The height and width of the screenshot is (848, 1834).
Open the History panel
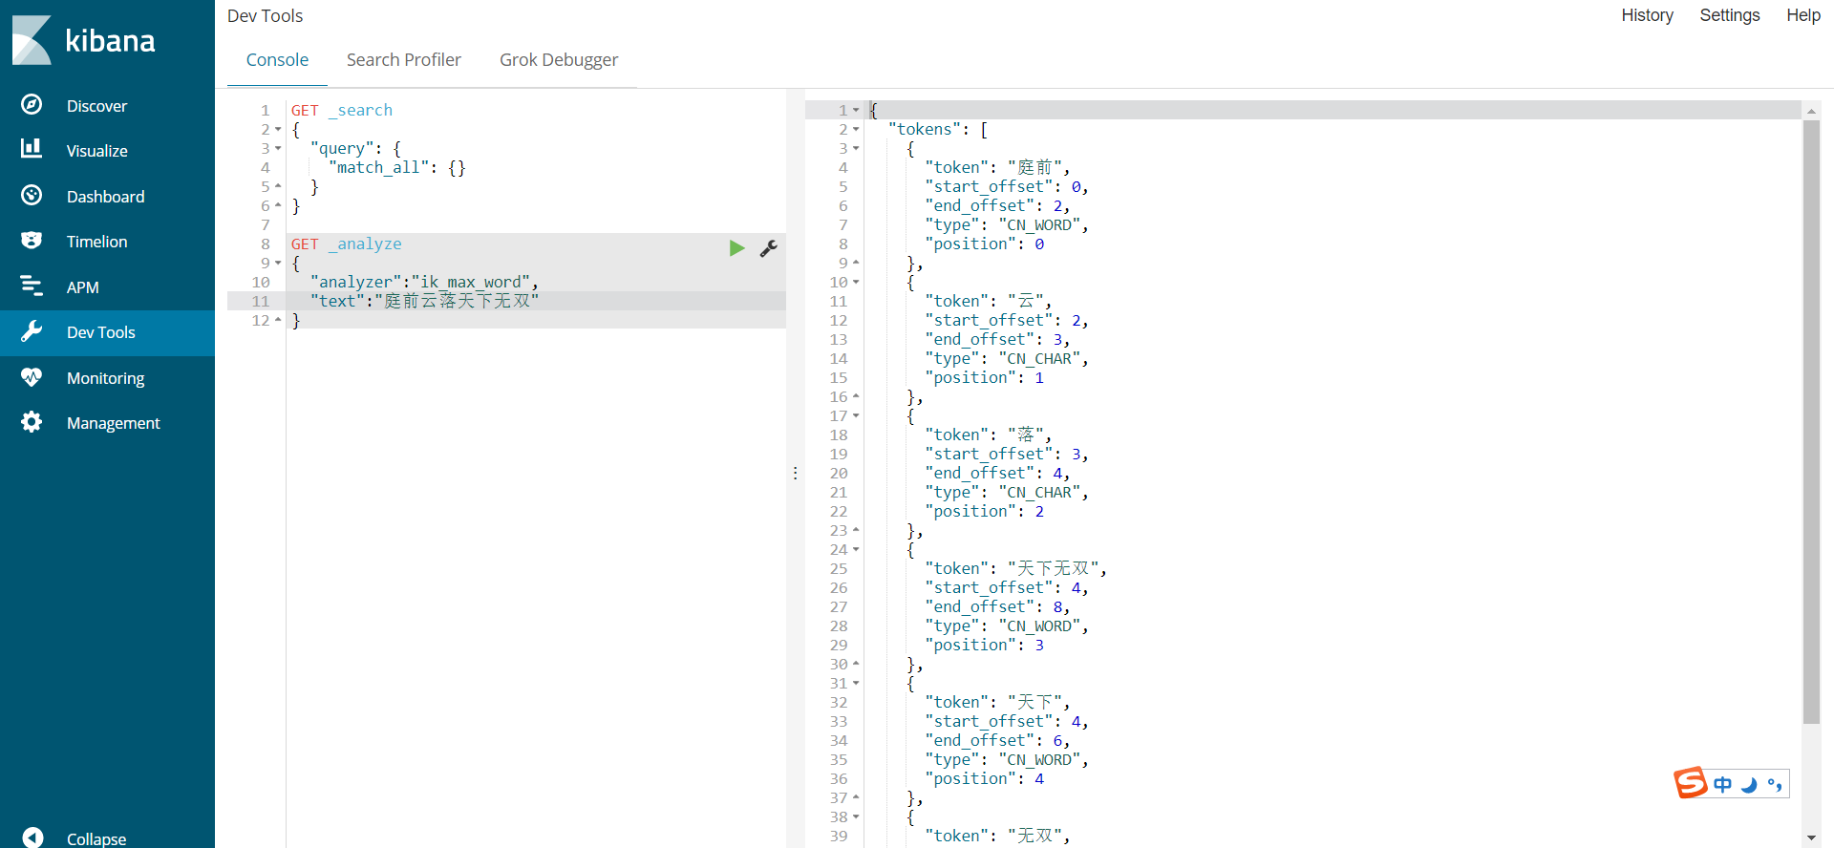pos(1647,15)
